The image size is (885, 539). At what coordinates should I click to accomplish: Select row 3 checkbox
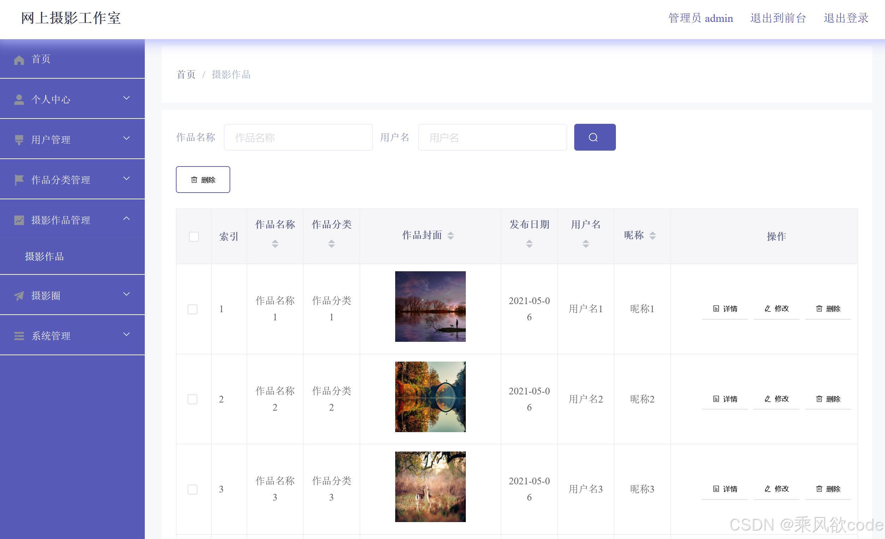pyautogui.click(x=192, y=489)
